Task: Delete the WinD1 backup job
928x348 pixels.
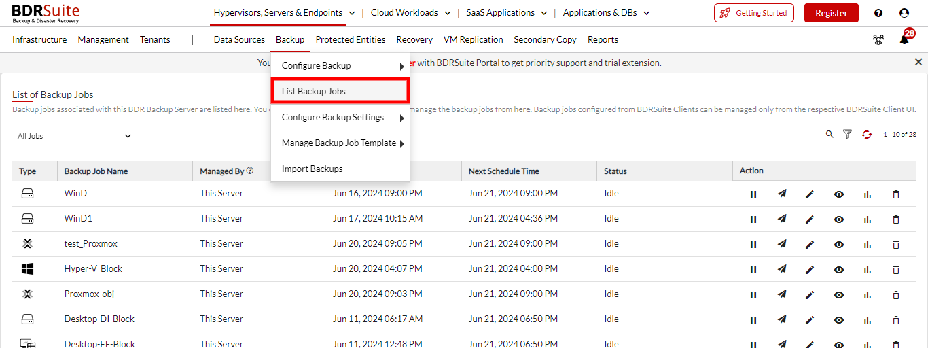Action: (896, 220)
